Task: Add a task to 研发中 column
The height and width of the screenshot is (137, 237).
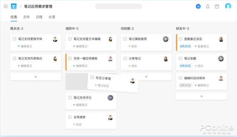Action: (x=201, y=96)
